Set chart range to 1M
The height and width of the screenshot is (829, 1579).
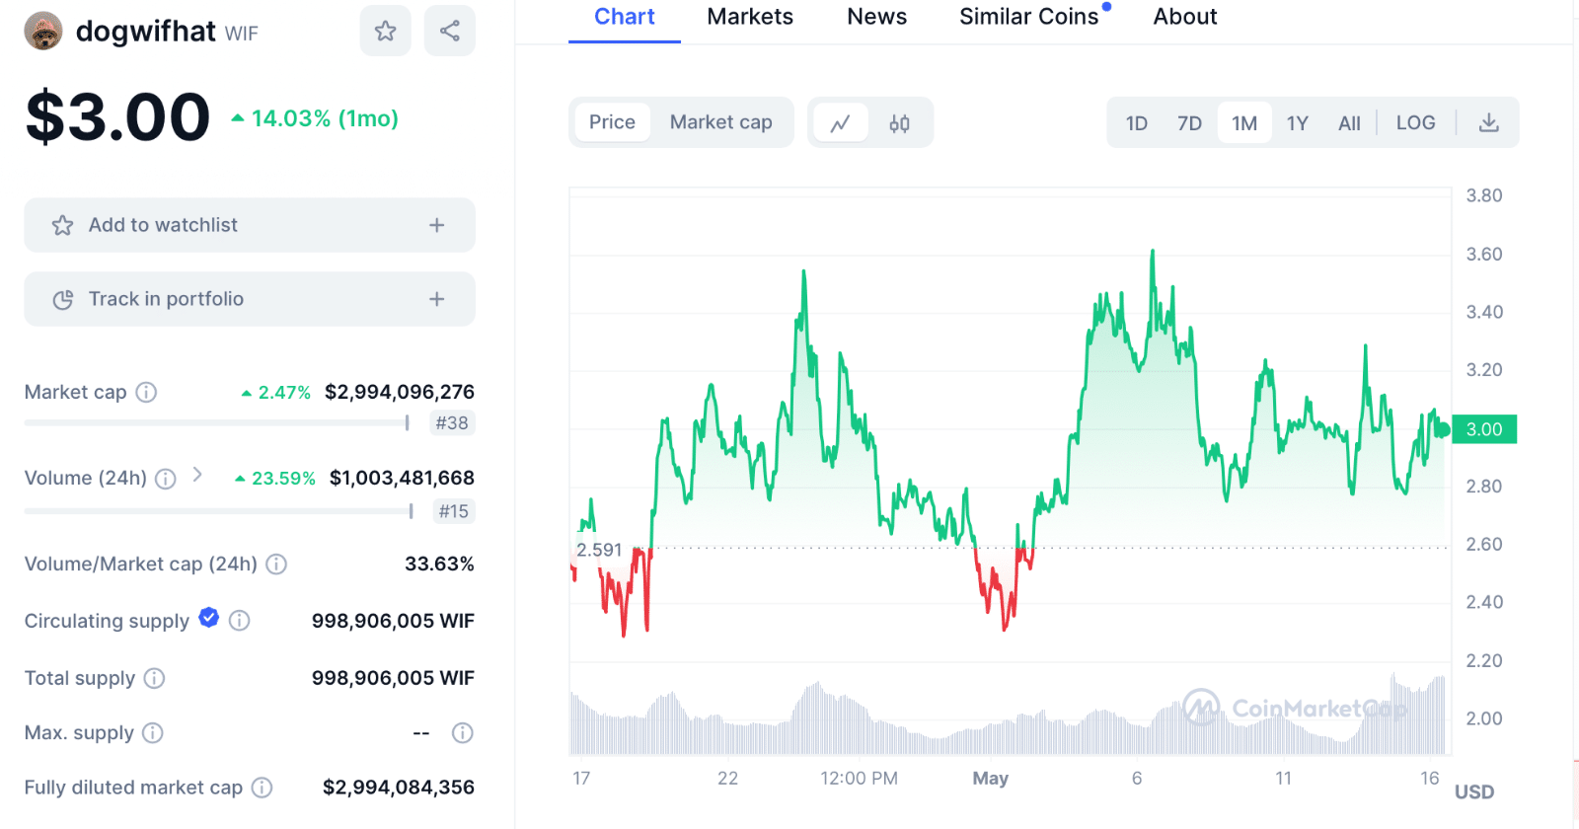(1244, 123)
